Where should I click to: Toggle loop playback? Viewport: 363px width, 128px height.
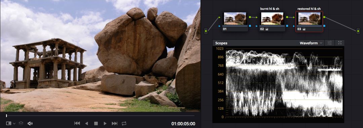pyautogui.click(x=124, y=123)
